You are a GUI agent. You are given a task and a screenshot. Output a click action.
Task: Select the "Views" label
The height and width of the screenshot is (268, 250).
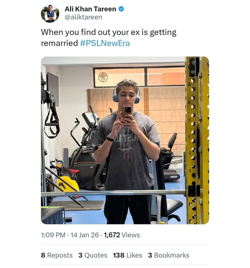(131, 235)
